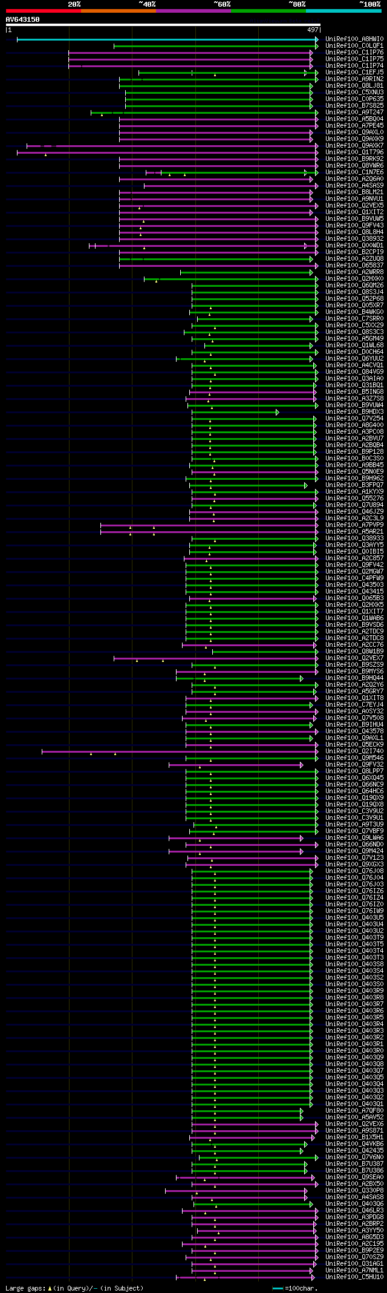Click hit label UniRef100_Q38933
387x1293 pixels.
pos(354,538)
